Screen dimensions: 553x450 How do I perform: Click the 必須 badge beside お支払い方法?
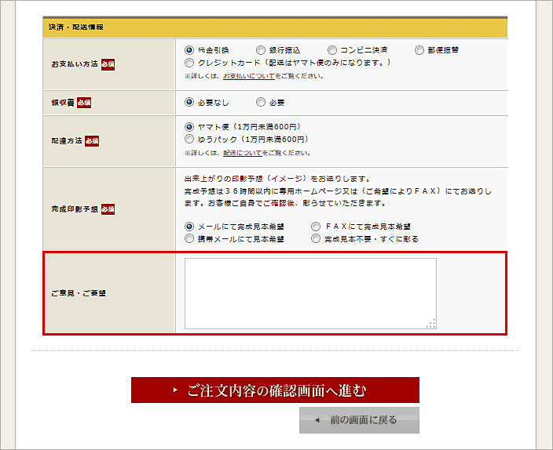pyautogui.click(x=108, y=64)
